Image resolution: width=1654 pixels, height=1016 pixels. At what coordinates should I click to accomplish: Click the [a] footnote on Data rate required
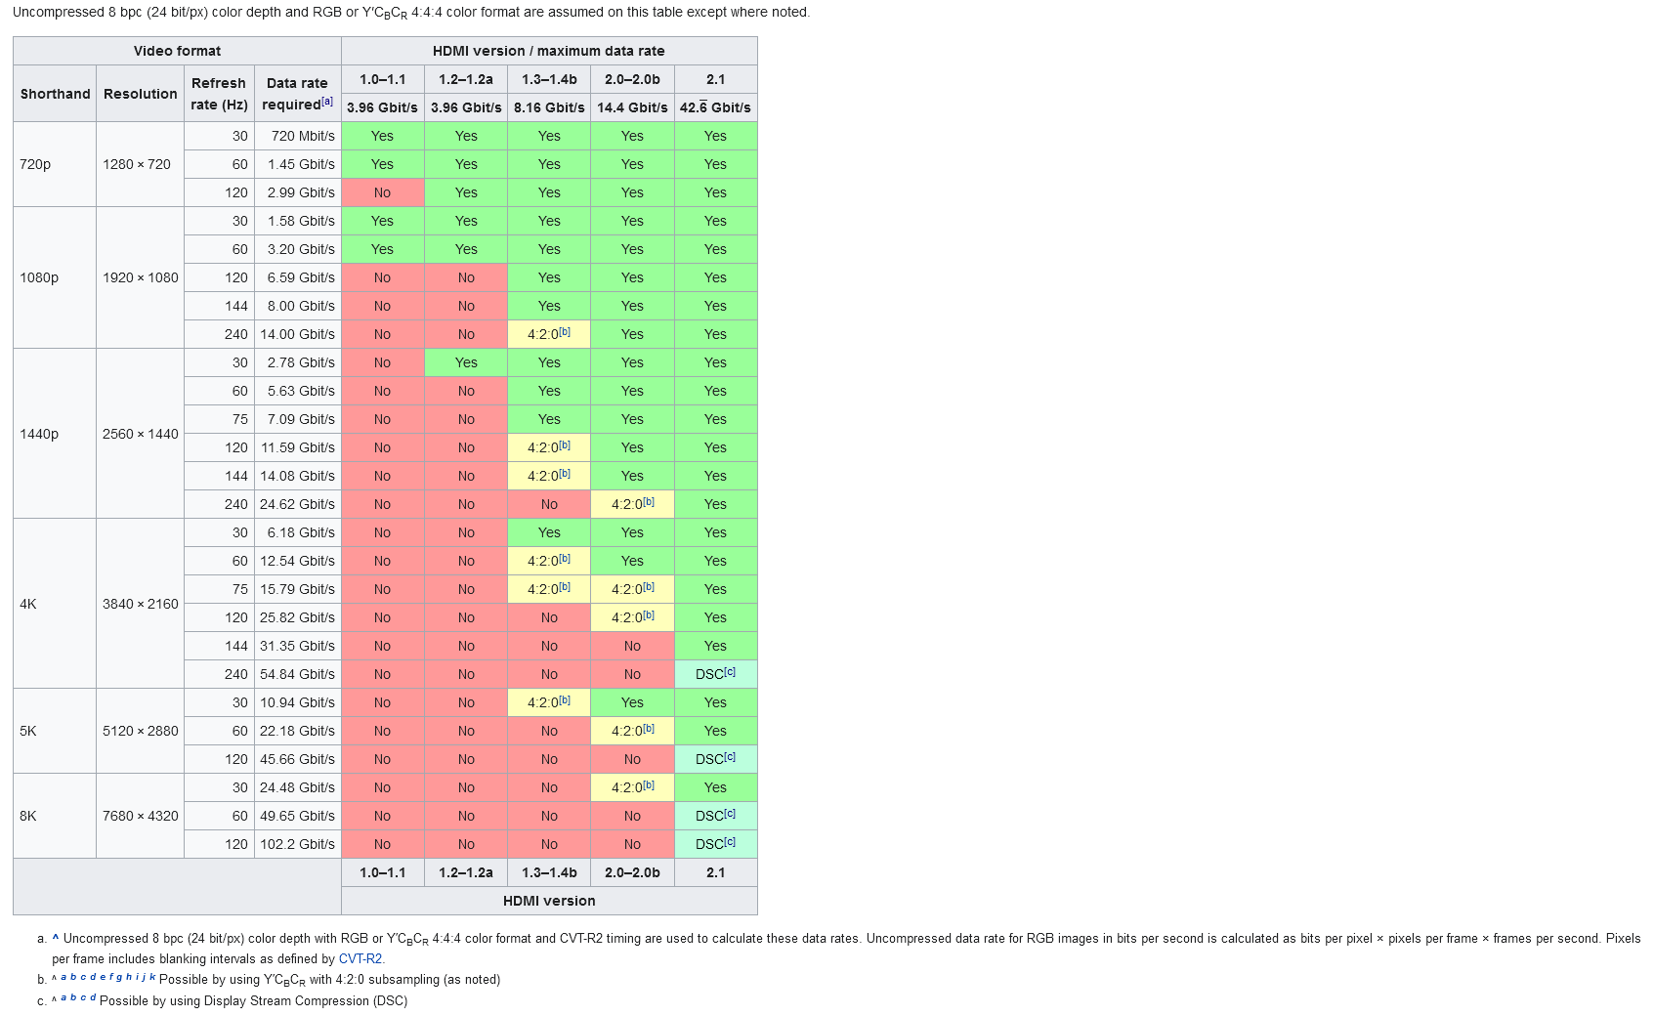327,102
